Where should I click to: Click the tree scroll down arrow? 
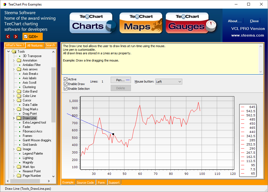[53, 176]
